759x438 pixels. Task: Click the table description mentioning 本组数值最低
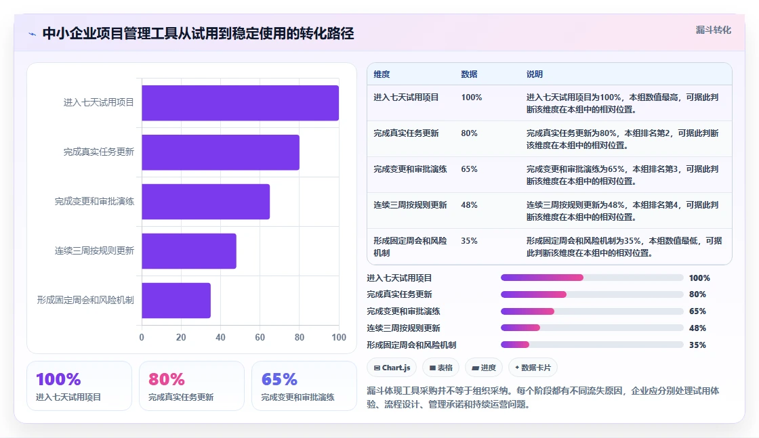pos(624,246)
